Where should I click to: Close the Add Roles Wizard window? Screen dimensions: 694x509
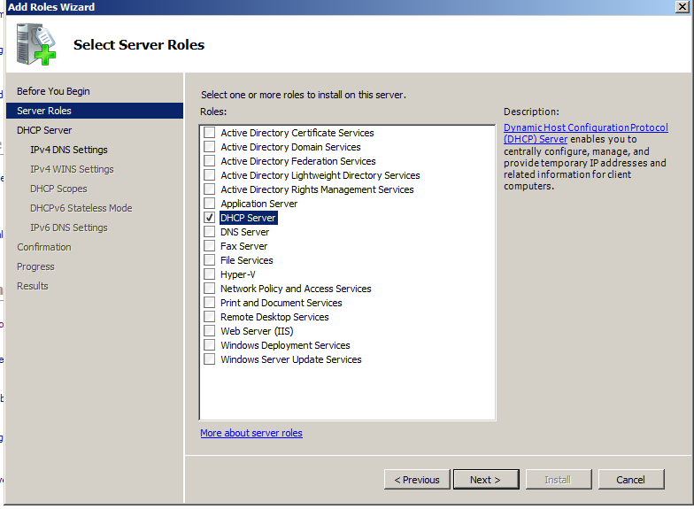coord(682,7)
